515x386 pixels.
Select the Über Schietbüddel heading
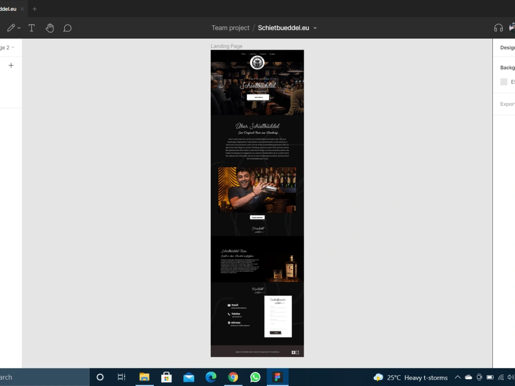[257, 126]
